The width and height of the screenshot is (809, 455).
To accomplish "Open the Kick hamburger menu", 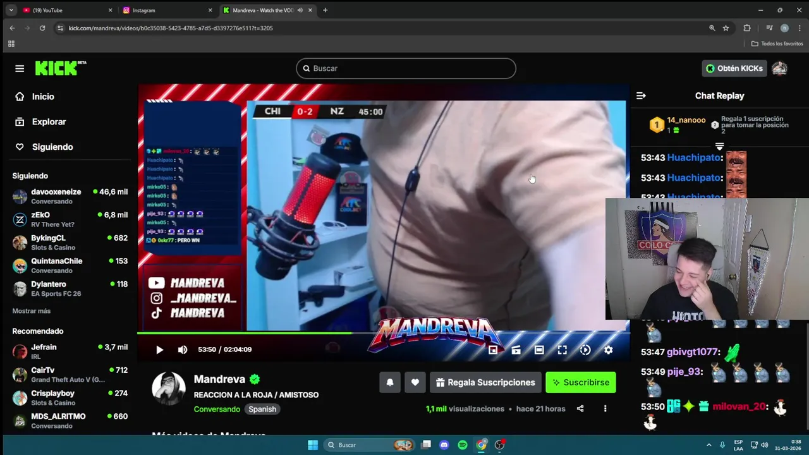I will click(20, 68).
